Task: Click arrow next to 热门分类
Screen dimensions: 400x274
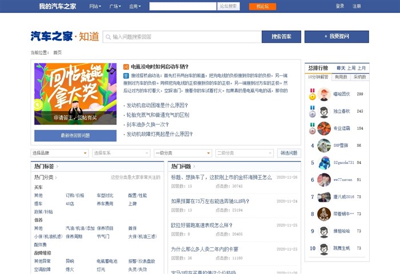Action: coord(56,178)
